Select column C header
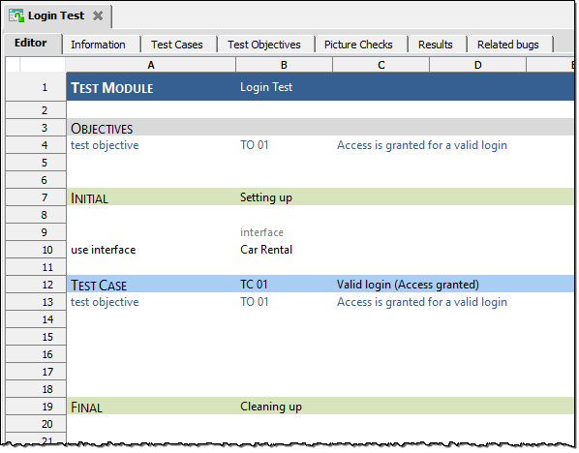This screenshot has height=453, width=579. (381, 65)
